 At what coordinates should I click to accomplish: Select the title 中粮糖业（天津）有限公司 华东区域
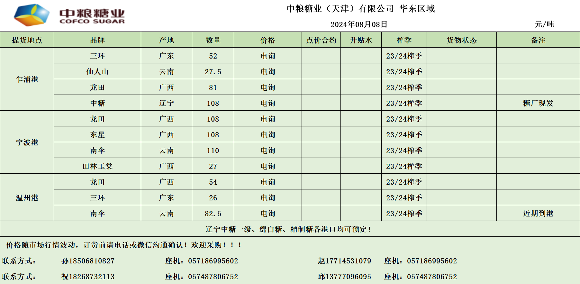tap(360, 8)
